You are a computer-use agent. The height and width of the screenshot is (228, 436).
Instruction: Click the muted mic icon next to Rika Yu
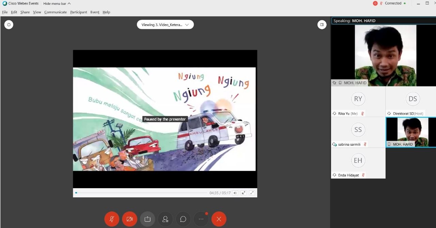(363, 114)
